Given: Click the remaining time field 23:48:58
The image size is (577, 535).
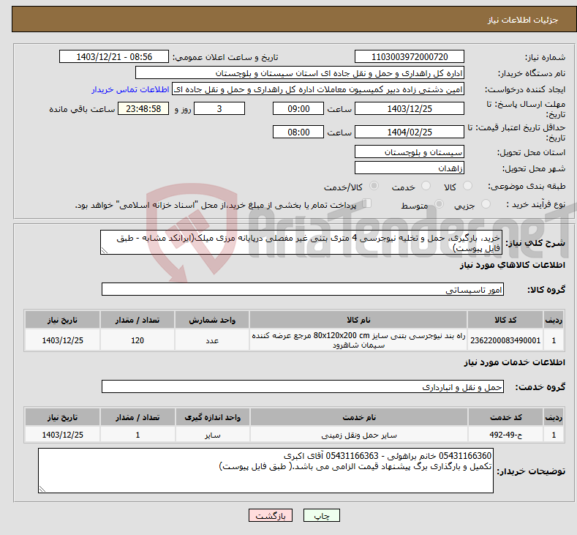Looking at the screenshot, I should pos(143,108).
